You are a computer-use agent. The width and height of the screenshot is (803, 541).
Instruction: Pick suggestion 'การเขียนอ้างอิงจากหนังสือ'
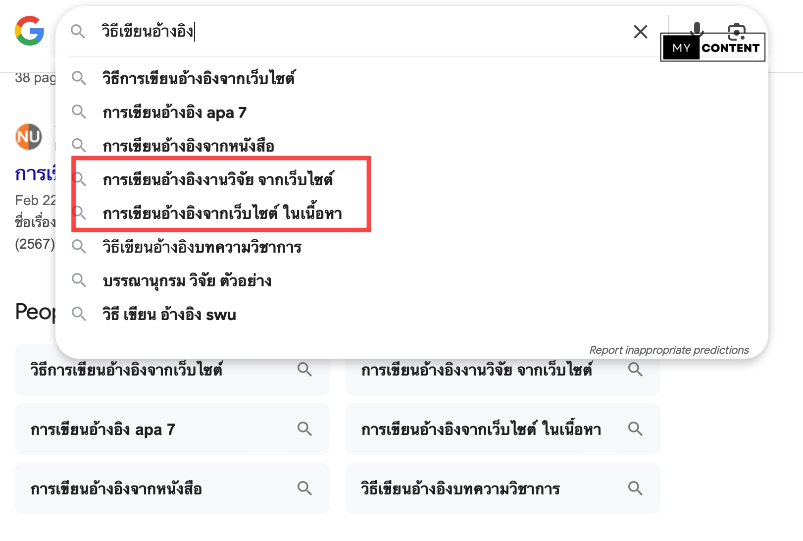click(188, 146)
